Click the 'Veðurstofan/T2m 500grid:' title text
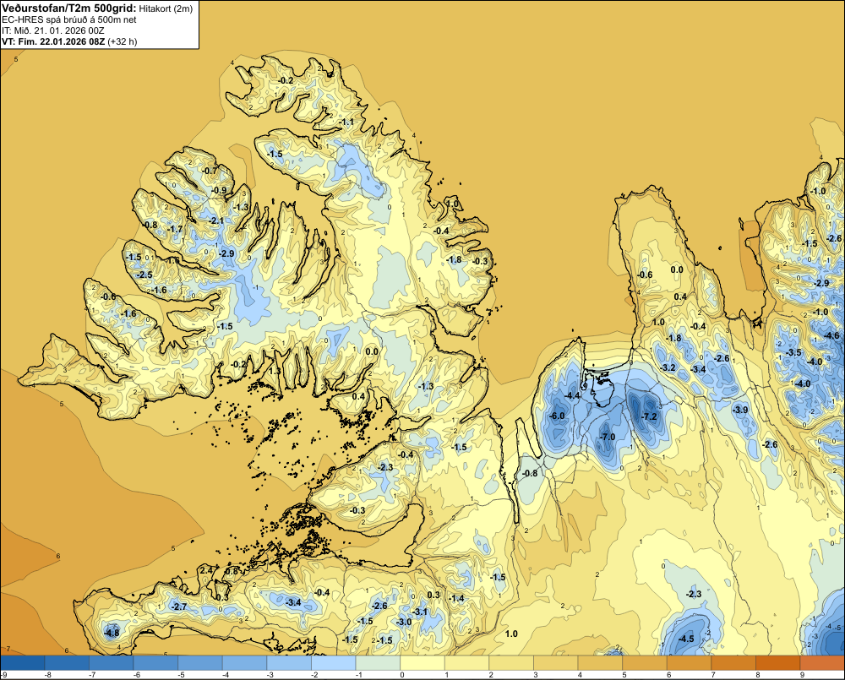845x680 pixels. click(69, 8)
